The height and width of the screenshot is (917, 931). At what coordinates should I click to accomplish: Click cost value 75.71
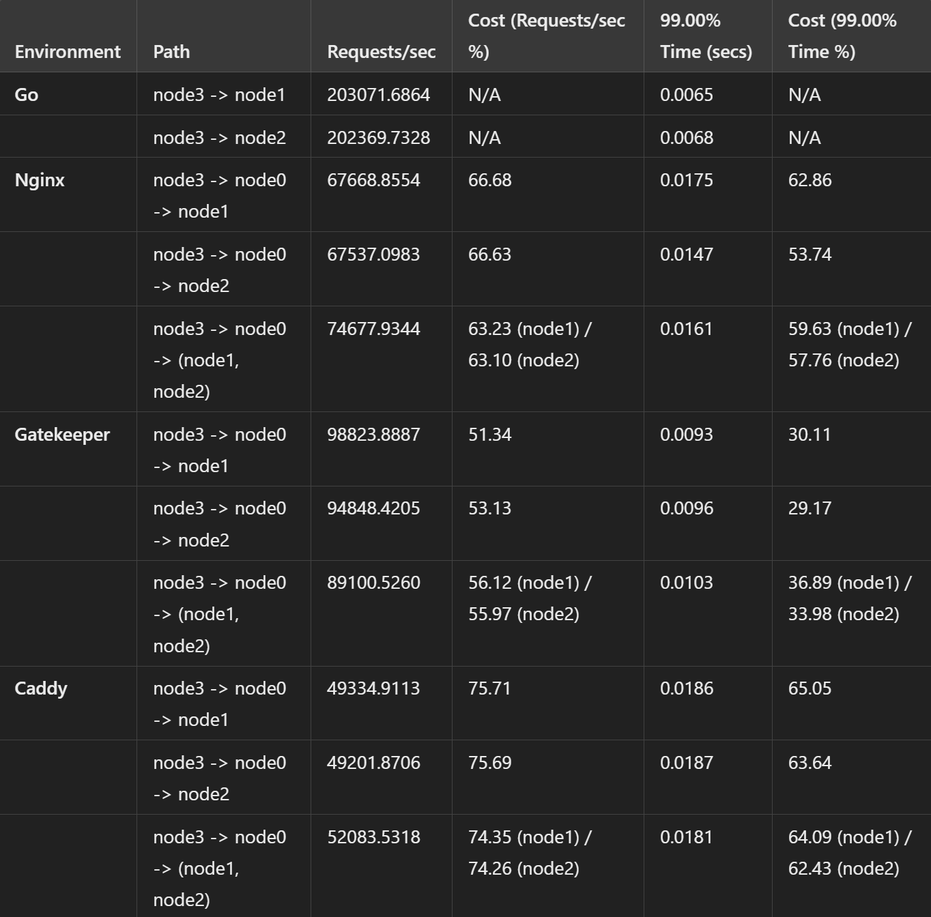pyautogui.click(x=490, y=688)
